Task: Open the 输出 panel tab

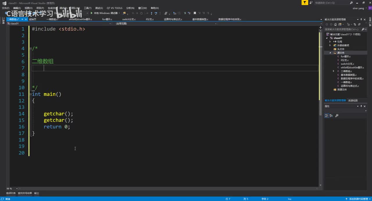Action: (x=36, y=193)
